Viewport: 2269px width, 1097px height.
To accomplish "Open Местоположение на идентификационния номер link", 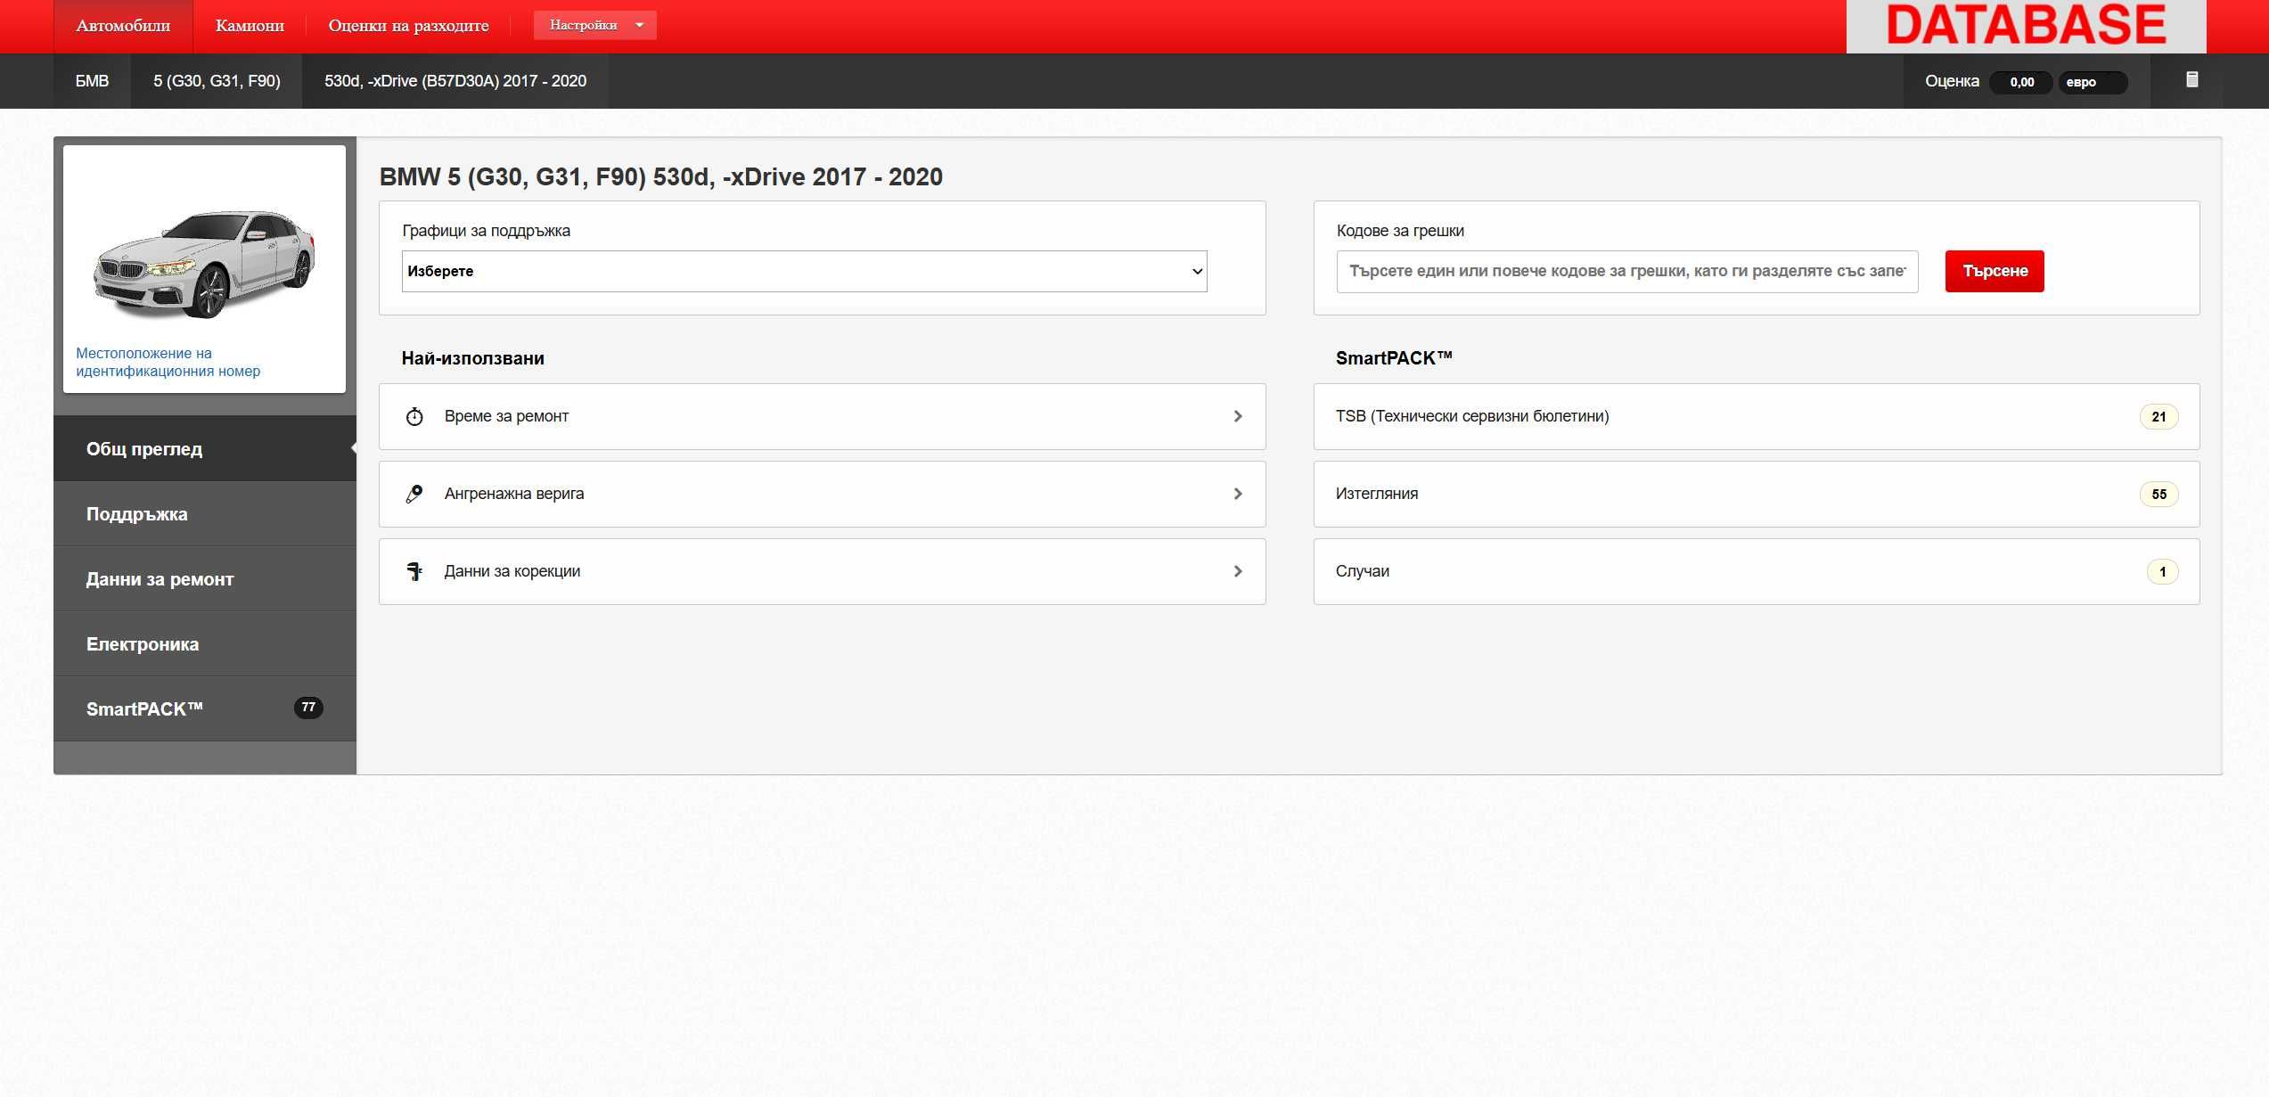I will (168, 362).
